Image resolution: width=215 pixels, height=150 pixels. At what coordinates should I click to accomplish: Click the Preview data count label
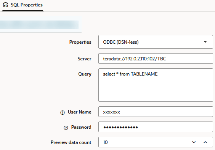point(71,142)
